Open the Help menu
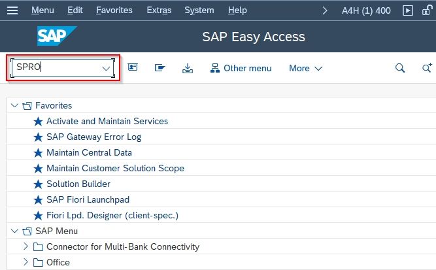436x270 pixels. (x=237, y=10)
